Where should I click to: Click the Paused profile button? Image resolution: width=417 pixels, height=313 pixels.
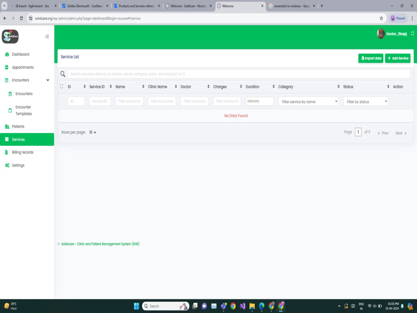(398, 18)
